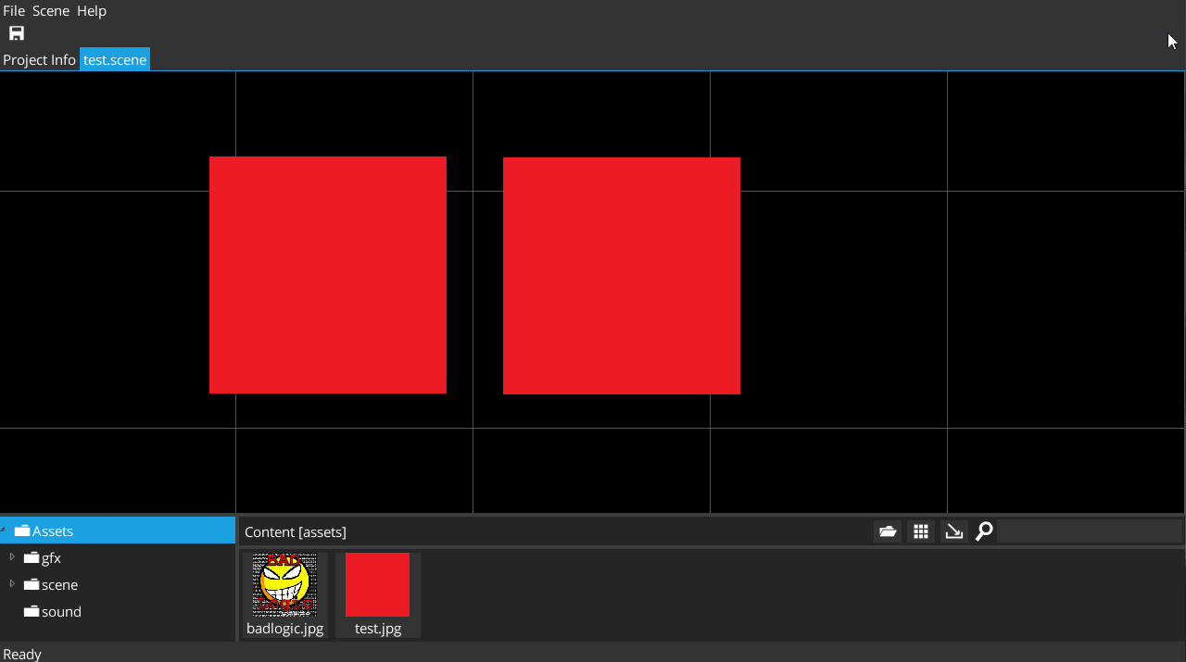Click the magnifying glass search icon
This screenshot has width=1186, height=662.
(984, 531)
